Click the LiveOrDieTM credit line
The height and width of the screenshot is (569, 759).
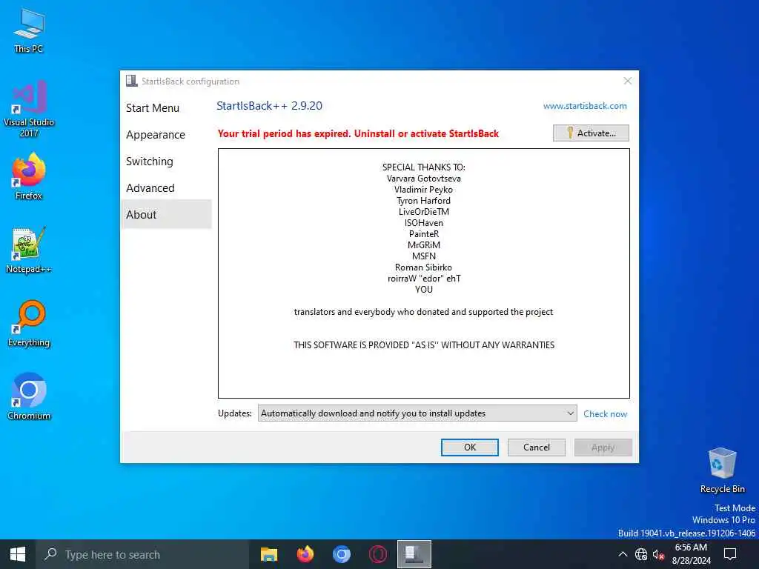(423, 212)
